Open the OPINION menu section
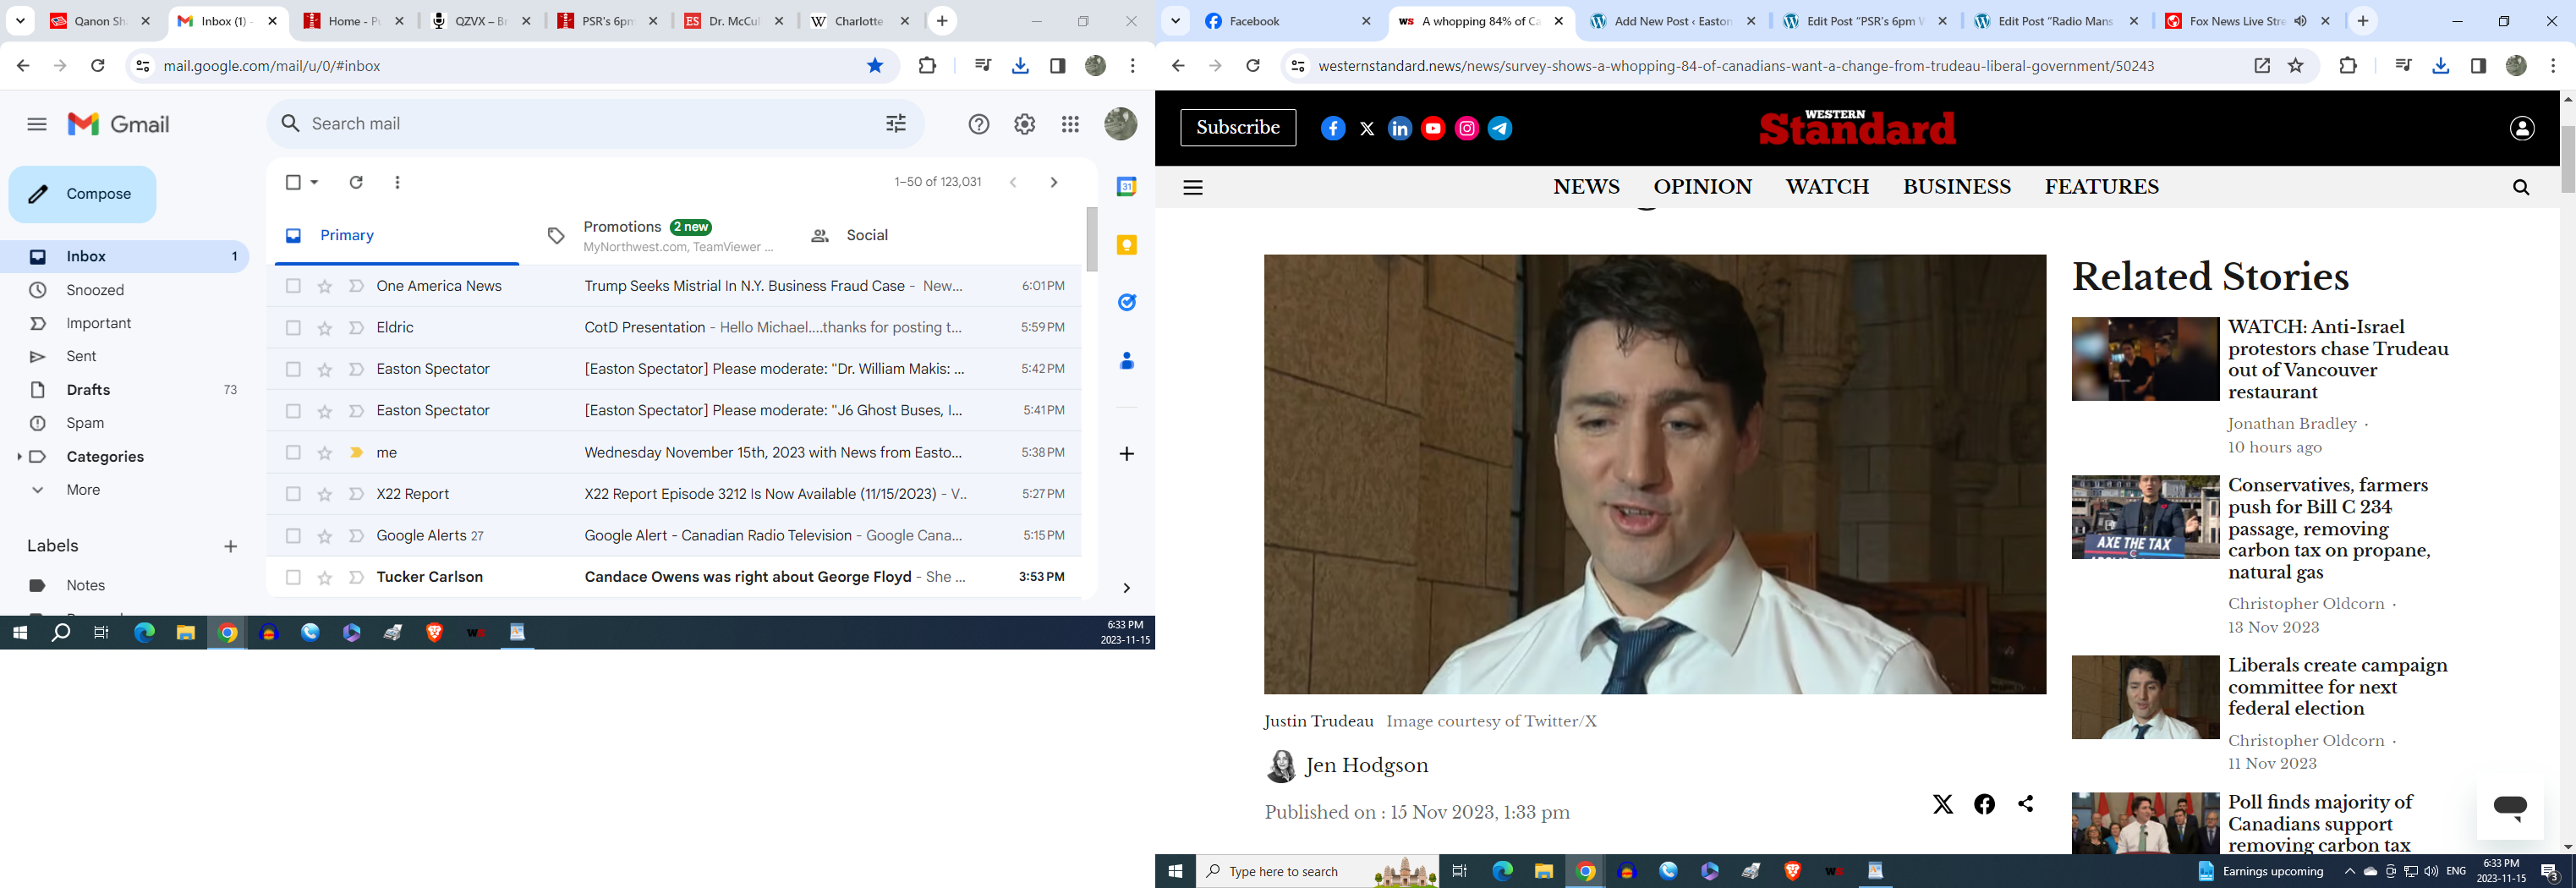 pyautogui.click(x=1702, y=187)
